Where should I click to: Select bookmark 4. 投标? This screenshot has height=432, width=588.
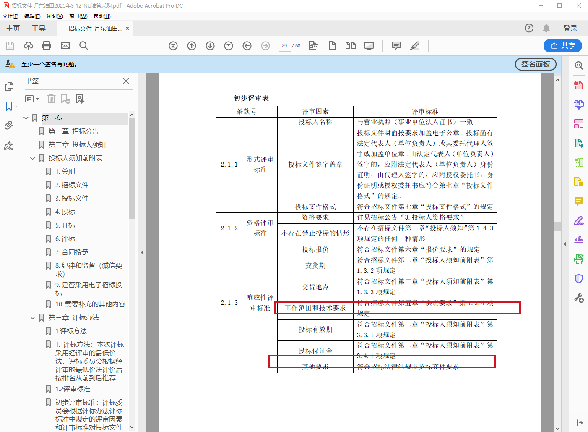coord(65,212)
